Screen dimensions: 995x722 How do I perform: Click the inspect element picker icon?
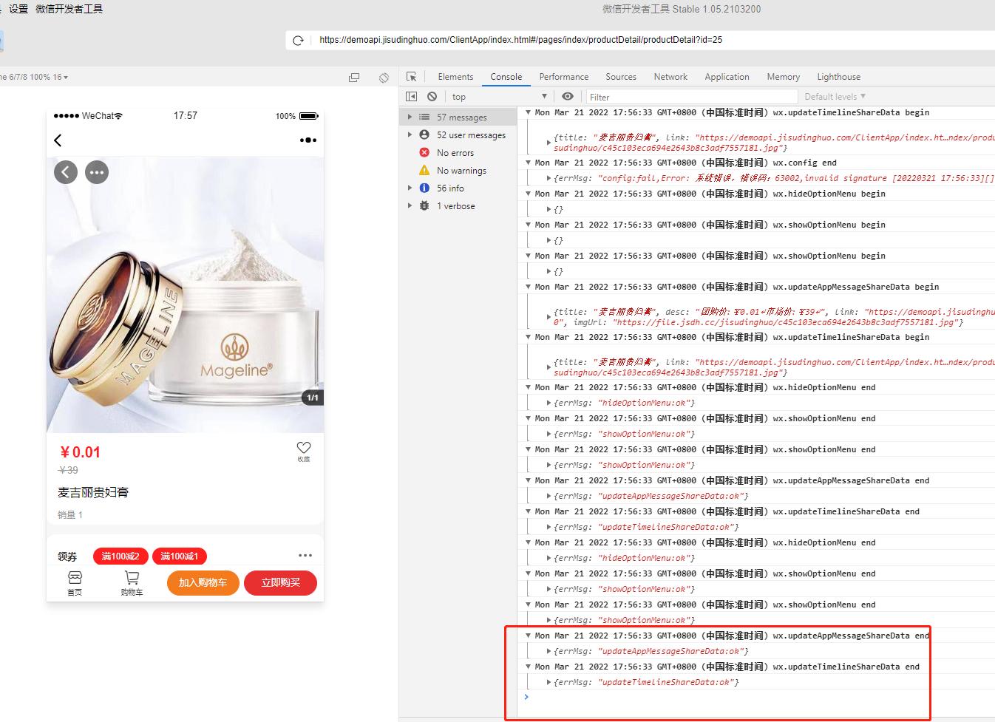pyautogui.click(x=412, y=77)
